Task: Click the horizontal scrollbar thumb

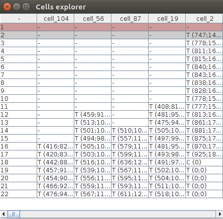Action: click(13, 214)
